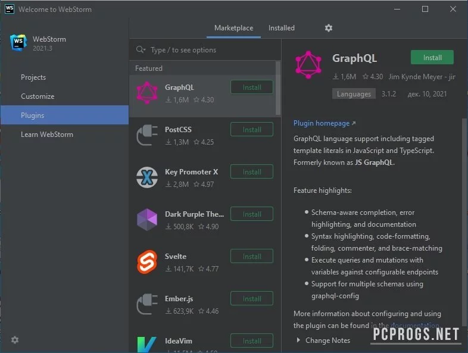Select the Key Promoter X name

click(191, 172)
